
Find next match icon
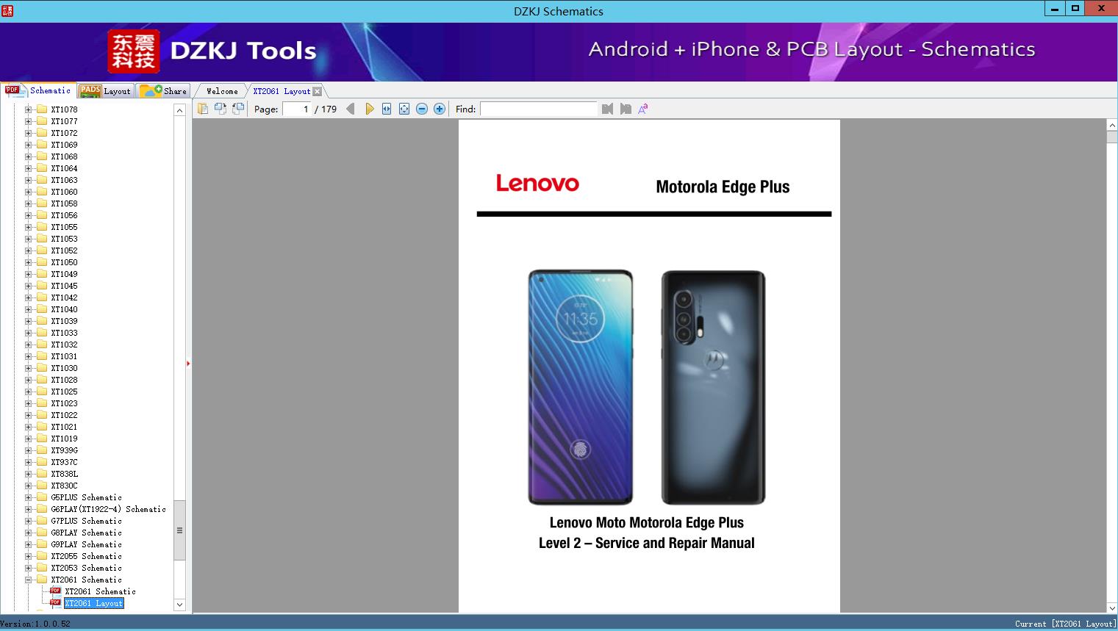tap(626, 109)
